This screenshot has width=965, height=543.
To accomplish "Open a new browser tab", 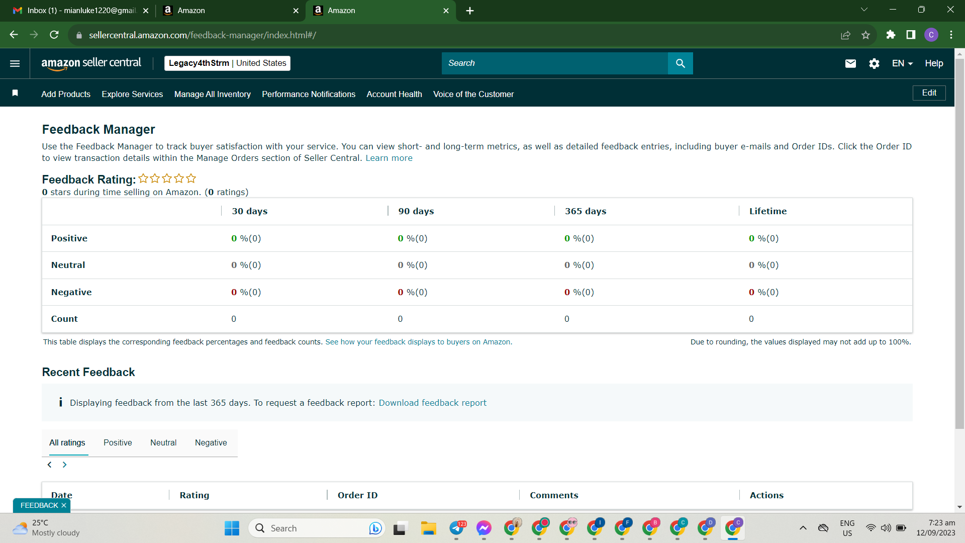I will coord(470,11).
